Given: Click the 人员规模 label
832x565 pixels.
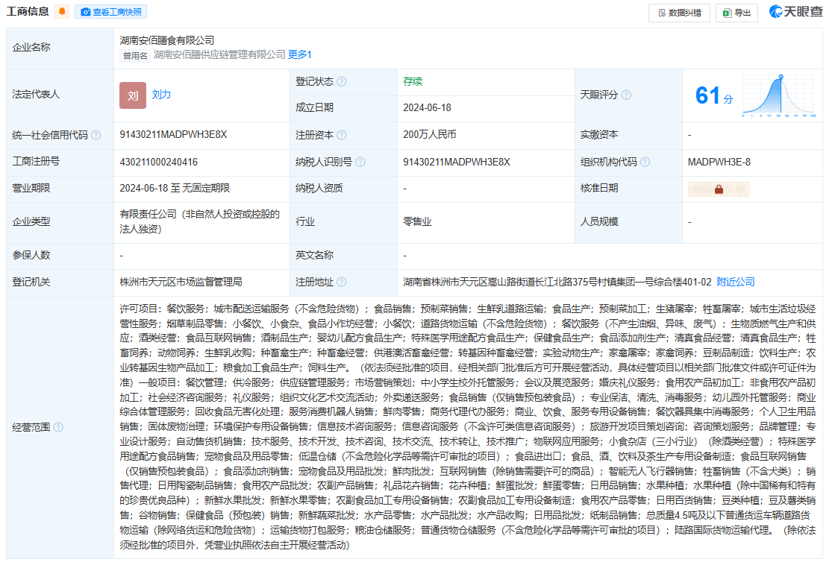Looking at the screenshot, I should (x=599, y=221).
